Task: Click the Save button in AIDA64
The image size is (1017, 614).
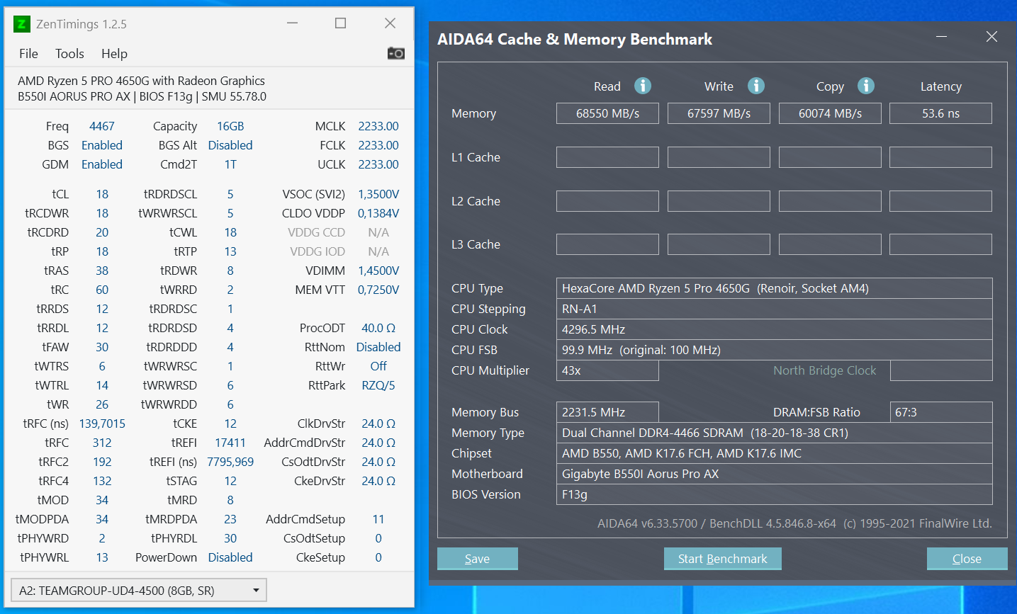Action: point(478,559)
